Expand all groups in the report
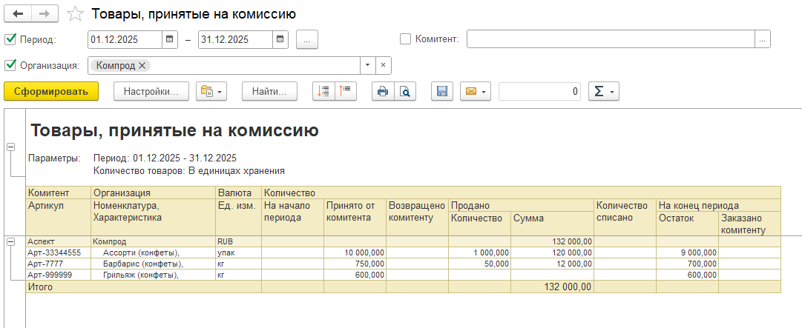 (323, 91)
